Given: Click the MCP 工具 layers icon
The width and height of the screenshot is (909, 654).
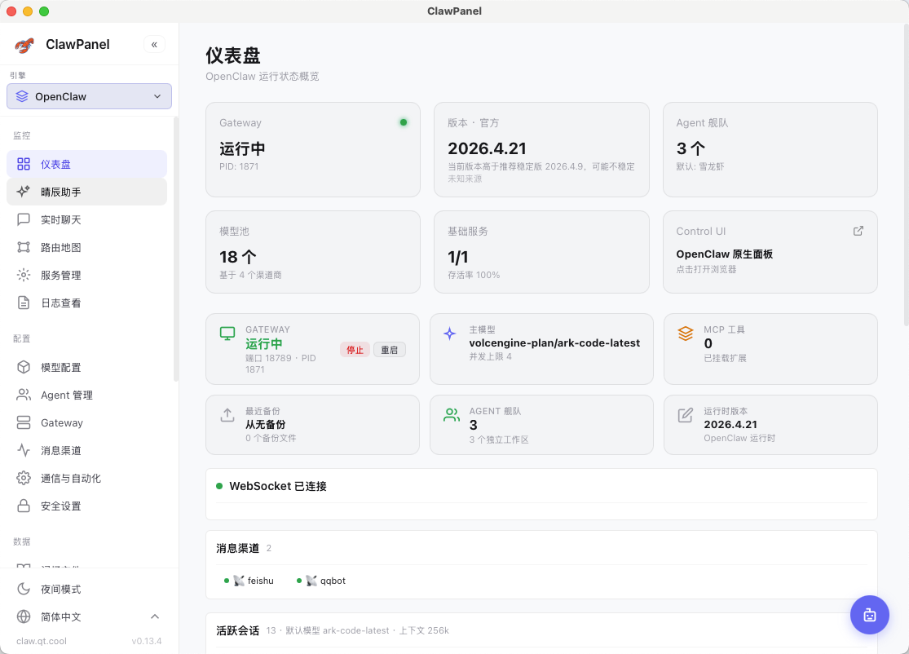Looking at the screenshot, I should (686, 334).
